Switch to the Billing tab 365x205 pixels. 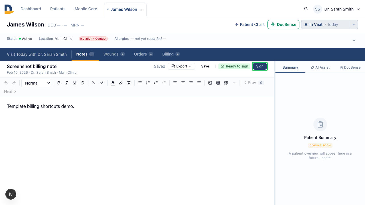[x=171, y=54]
